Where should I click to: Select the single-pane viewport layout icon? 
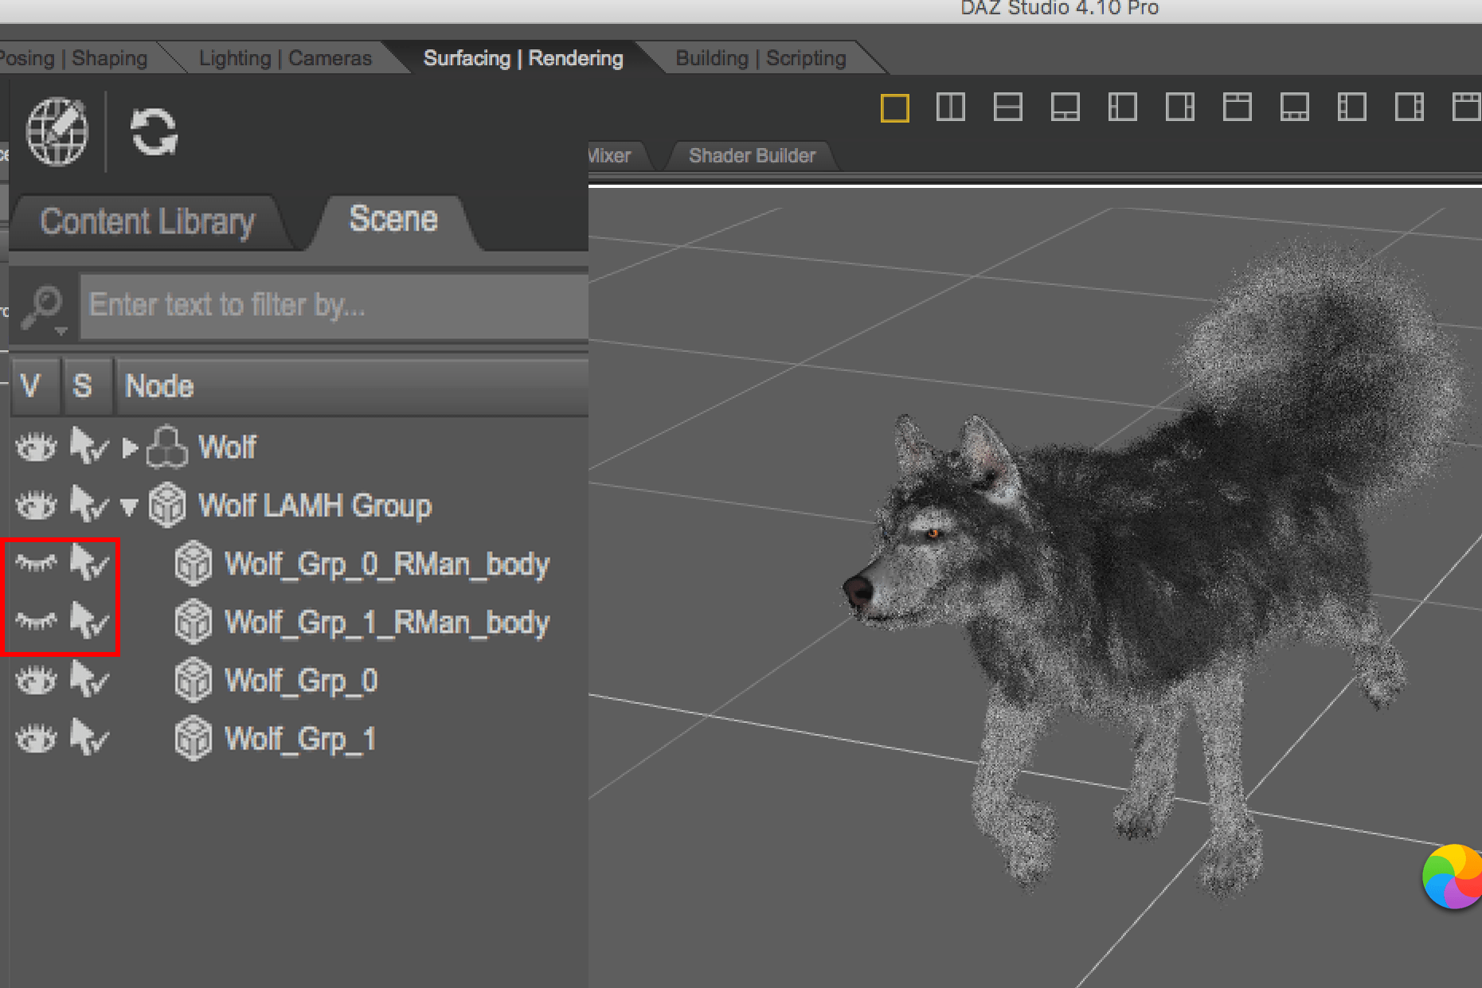tap(894, 107)
